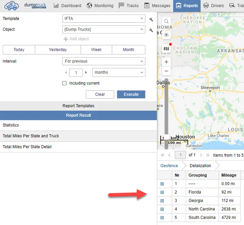Open the months unit dropdown
Screen dimensions: 244x225
click(x=119, y=72)
